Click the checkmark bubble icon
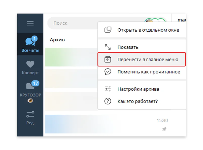The width and height of the screenshot is (203, 150). pyautogui.click(x=108, y=71)
